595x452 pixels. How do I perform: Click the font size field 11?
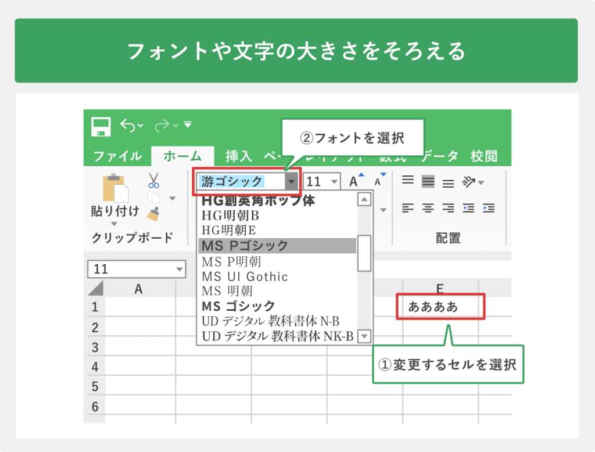[x=317, y=181]
